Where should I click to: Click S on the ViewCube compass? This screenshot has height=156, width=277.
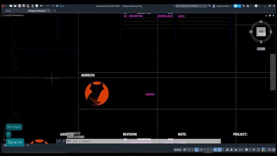[x=261, y=42]
